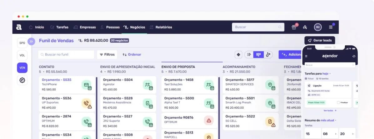Screen dimensions: 374x139
Task: Open the Negócios menu
Action: [134, 27]
